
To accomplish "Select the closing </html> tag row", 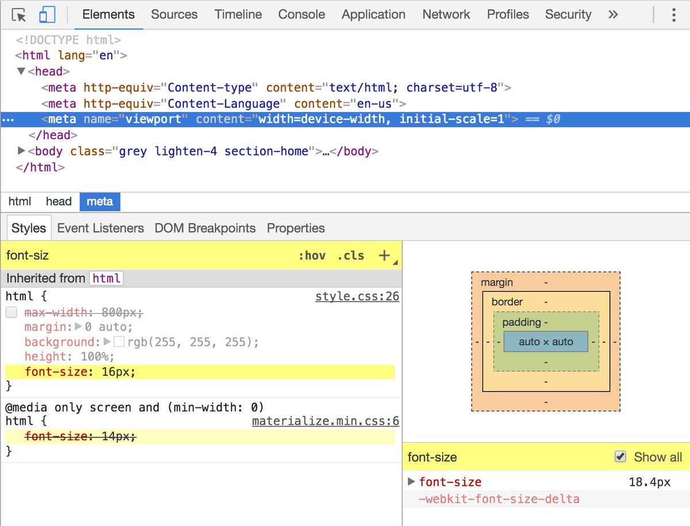I will click(x=40, y=167).
